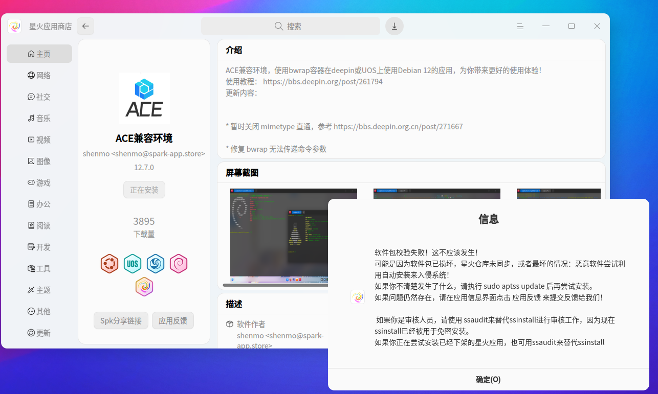658x394 pixels.
Task: Open the 主页 home category
Action: click(x=39, y=54)
